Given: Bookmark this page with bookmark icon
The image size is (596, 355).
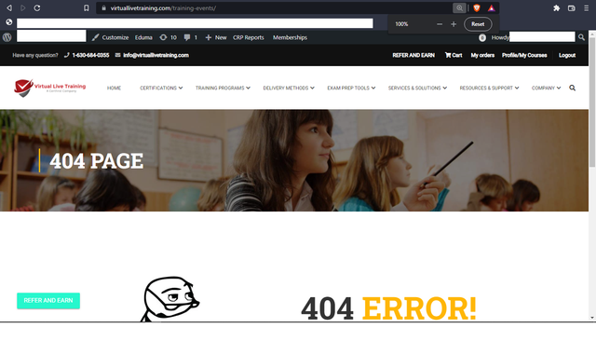Looking at the screenshot, I should pyautogui.click(x=87, y=8).
